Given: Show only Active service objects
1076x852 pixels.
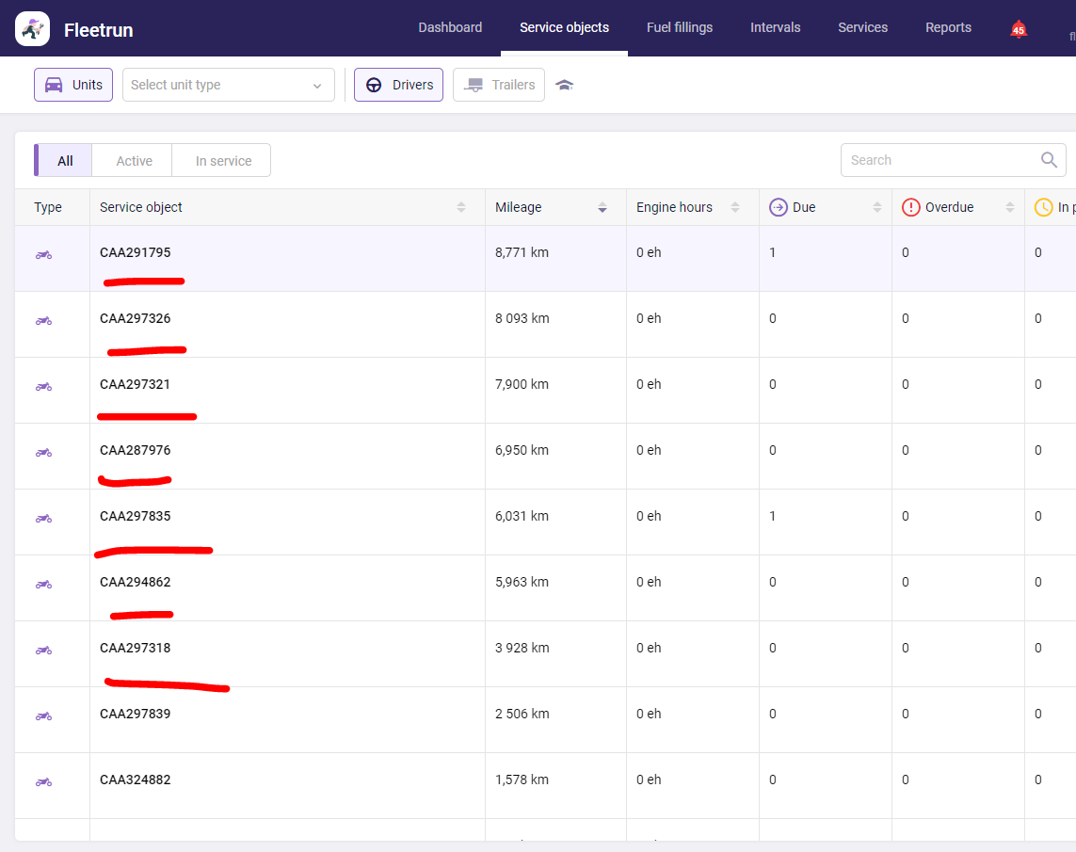Looking at the screenshot, I should coord(134,161).
